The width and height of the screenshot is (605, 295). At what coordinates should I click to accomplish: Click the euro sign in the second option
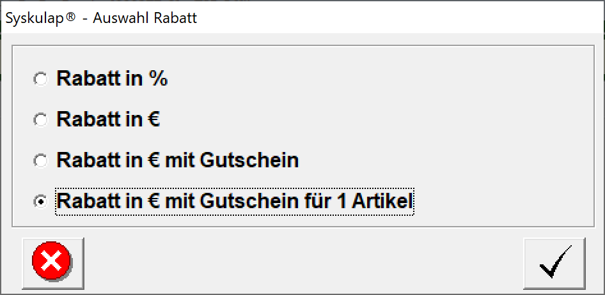tap(153, 120)
